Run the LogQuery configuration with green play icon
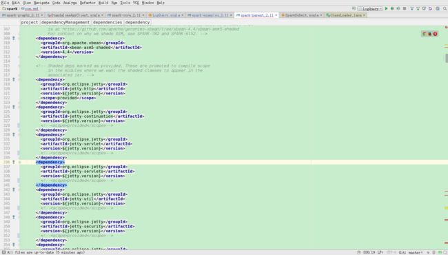Viewport: 448px width, 255px height. pyautogui.click(x=386, y=8)
